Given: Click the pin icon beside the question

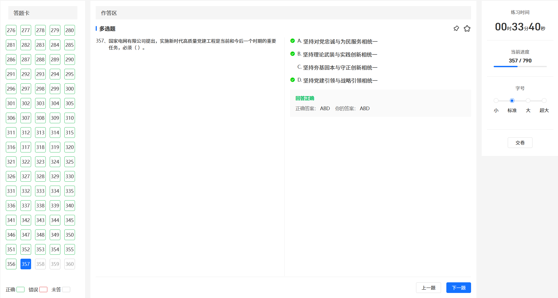Looking at the screenshot, I should tap(456, 28).
